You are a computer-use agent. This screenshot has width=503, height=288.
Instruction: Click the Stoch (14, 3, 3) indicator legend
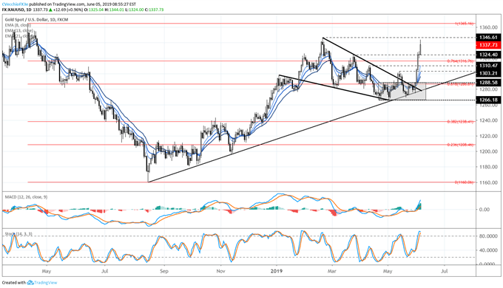18,234
